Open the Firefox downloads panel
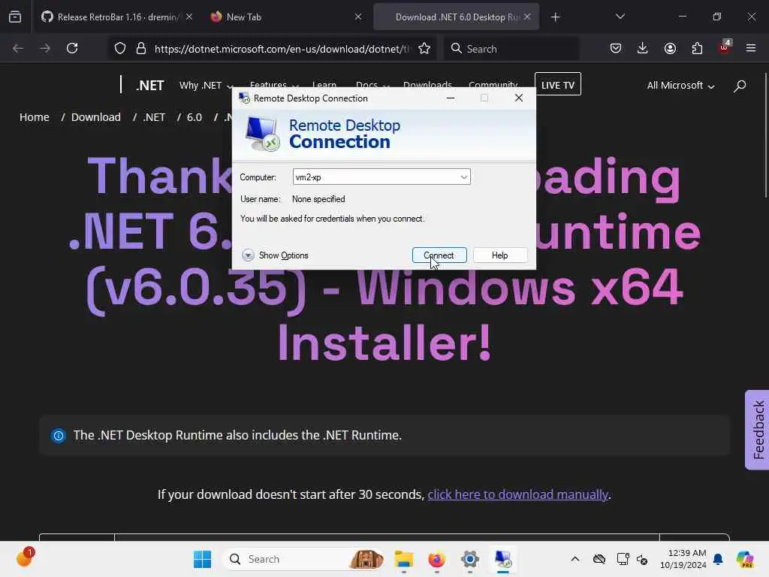 pyautogui.click(x=643, y=49)
